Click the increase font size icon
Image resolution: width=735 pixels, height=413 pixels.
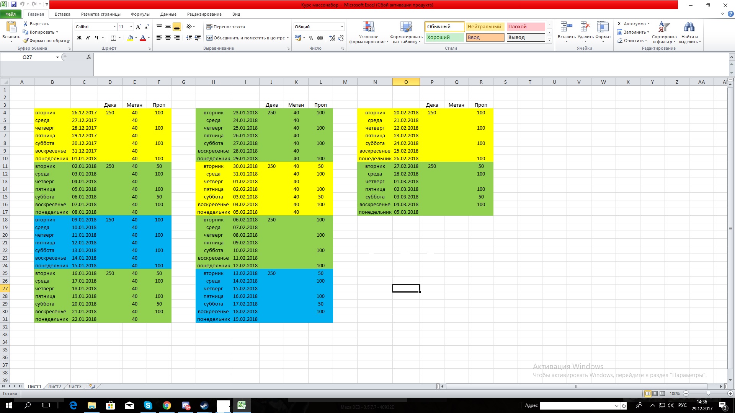click(138, 27)
